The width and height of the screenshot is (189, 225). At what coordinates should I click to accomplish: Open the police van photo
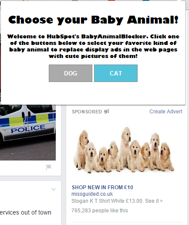click(x=28, y=133)
